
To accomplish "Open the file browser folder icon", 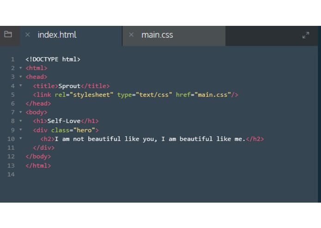I will tap(8, 34).
